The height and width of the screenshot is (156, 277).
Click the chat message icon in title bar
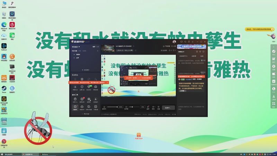point(181,42)
